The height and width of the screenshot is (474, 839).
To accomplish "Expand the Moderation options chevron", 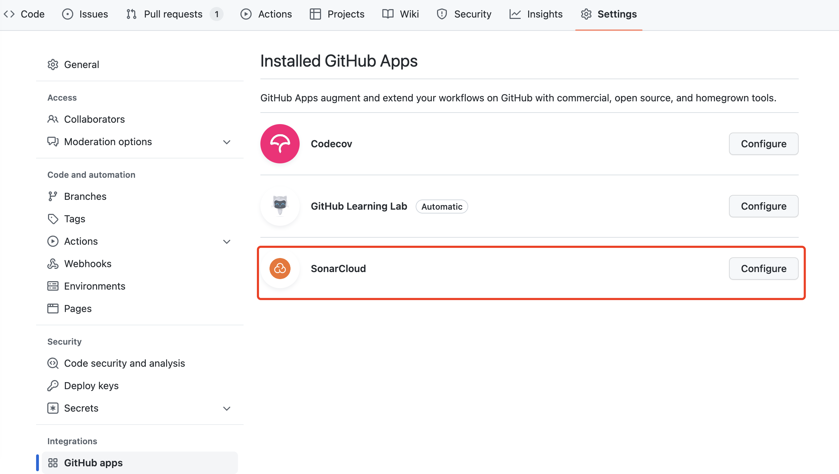I will coord(227,142).
